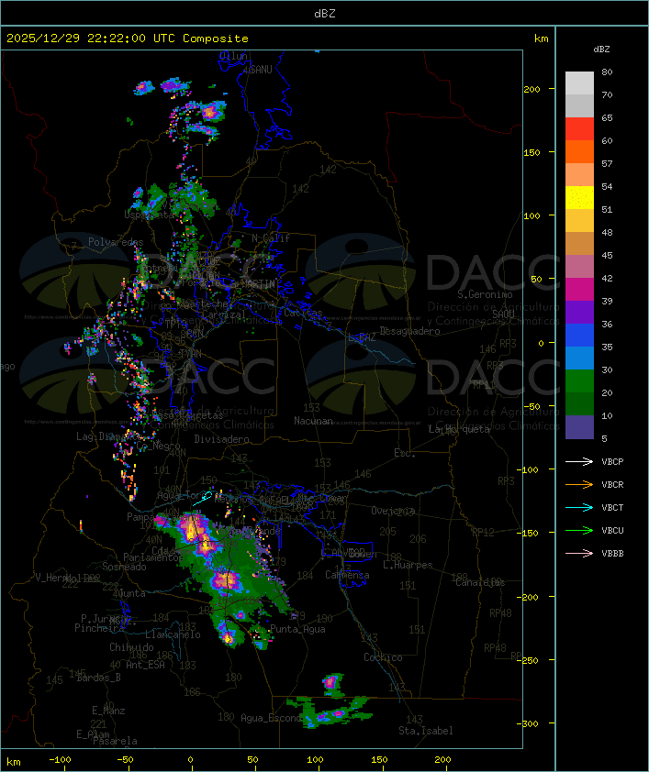Click the green VBCU arrow icon
649x772 pixels.
579,530
